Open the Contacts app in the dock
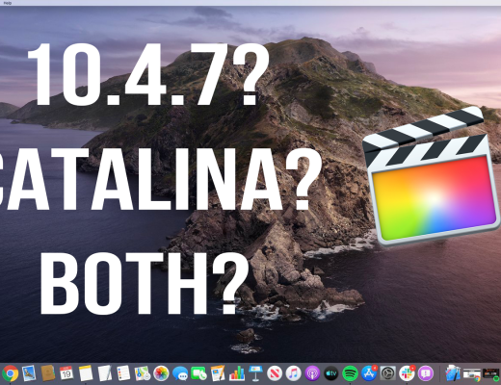Viewport: 501px width, 385px height. click(48, 373)
